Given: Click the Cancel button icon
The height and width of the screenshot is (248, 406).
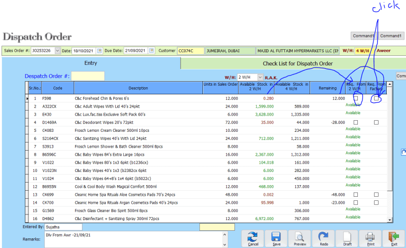Looking at the screenshot, I should (252, 238).
